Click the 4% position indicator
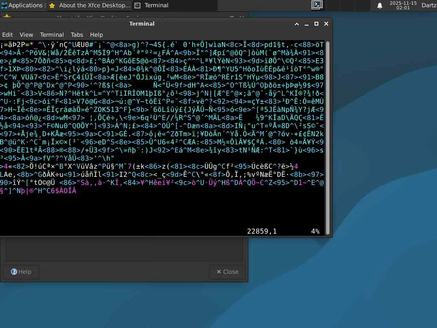 pyautogui.click(x=315, y=231)
